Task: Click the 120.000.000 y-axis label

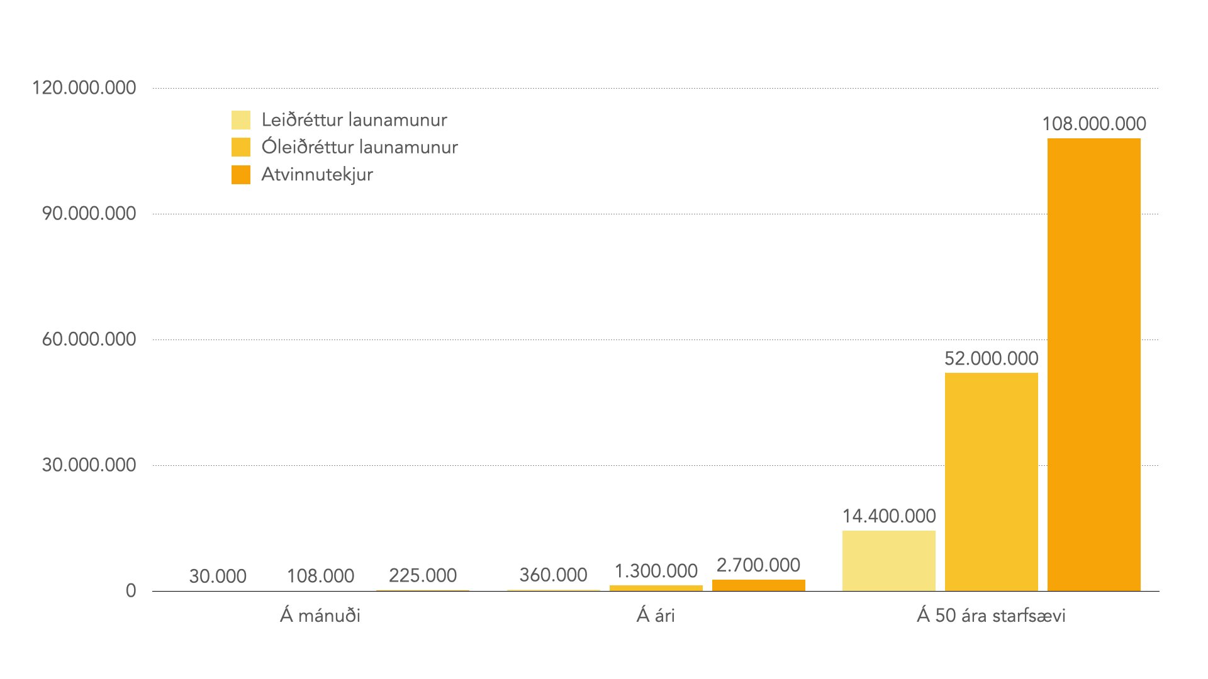Action: click(x=84, y=88)
